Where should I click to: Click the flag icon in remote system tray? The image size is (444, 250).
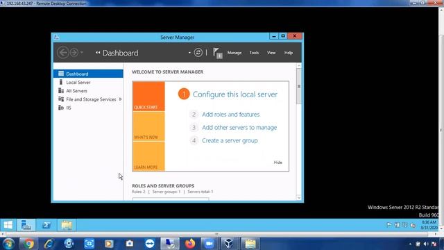click(x=389, y=225)
